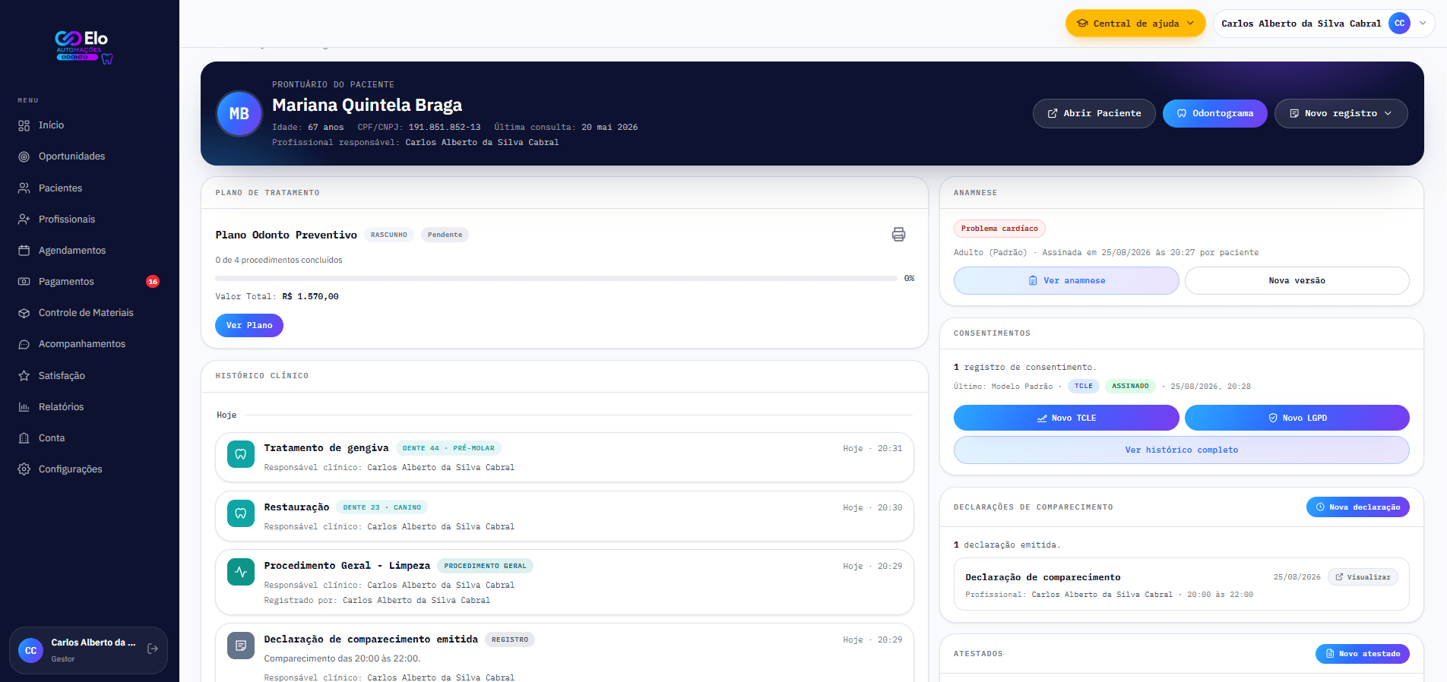Click Nova declaração button
The width and height of the screenshot is (1447, 682).
point(1357,507)
